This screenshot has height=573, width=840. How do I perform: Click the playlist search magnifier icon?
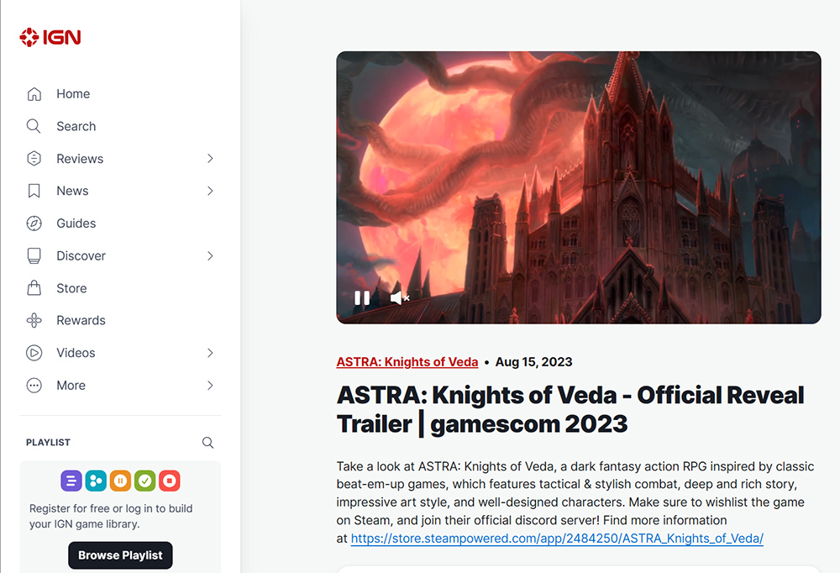pos(207,443)
